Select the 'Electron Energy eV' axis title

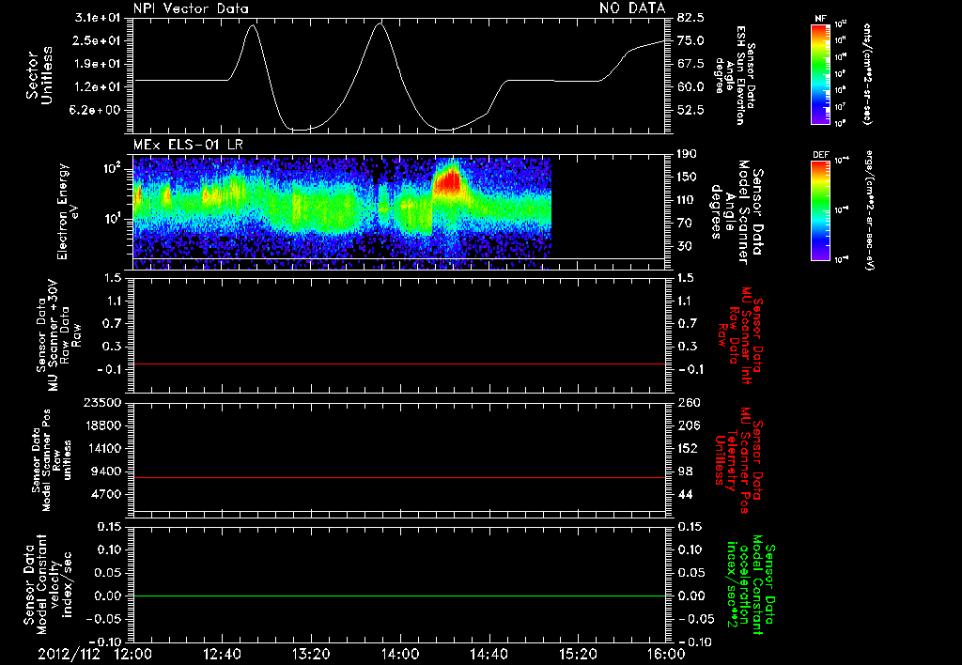(69, 211)
